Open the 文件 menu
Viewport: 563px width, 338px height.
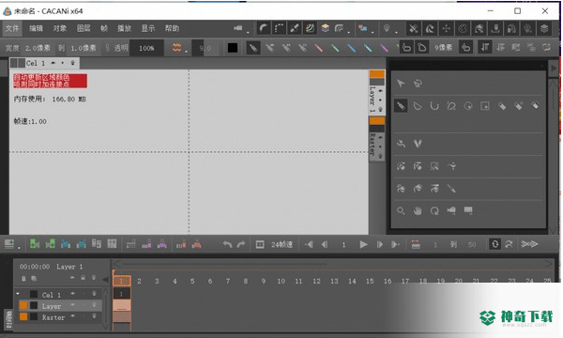point(12,28)
